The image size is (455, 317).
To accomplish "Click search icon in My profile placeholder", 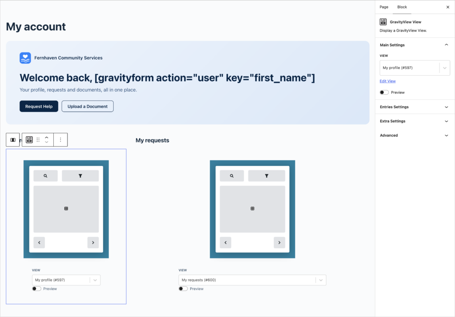I will coord(46,176).
